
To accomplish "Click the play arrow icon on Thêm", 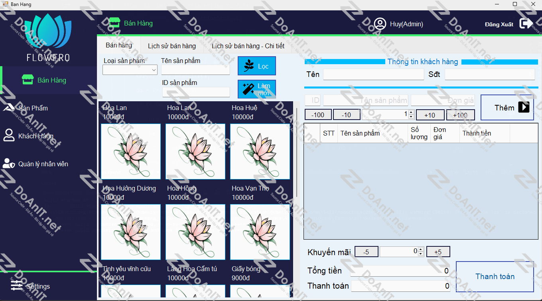I will point(524,107).
